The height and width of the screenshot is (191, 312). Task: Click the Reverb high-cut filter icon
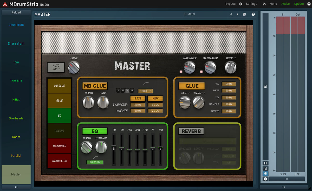[216, 163]
